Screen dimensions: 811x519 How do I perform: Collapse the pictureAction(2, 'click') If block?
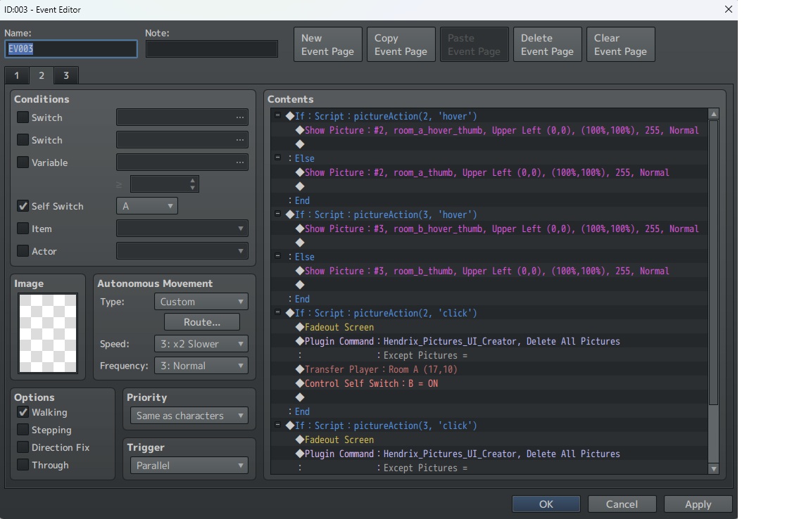278,313
